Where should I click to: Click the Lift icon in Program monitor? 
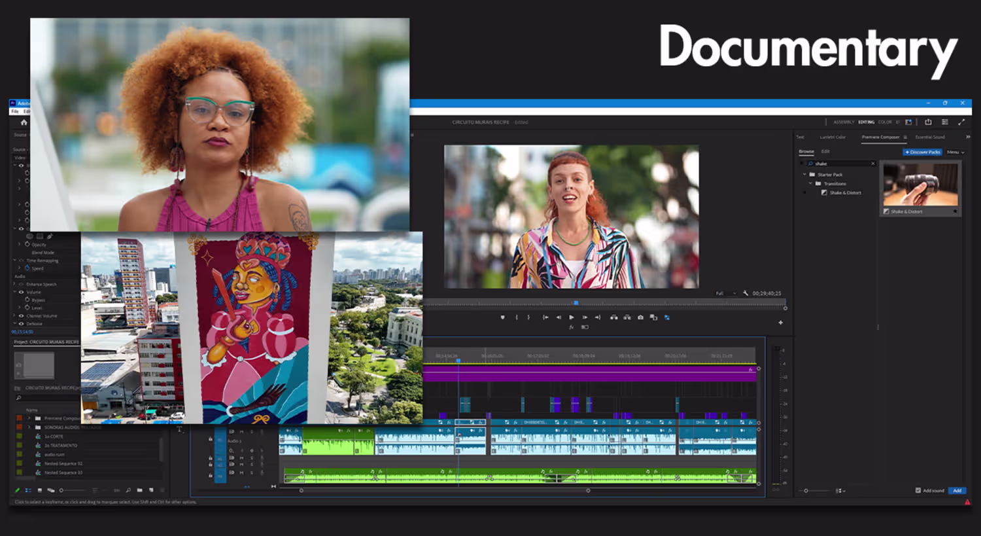pos(613,317)
